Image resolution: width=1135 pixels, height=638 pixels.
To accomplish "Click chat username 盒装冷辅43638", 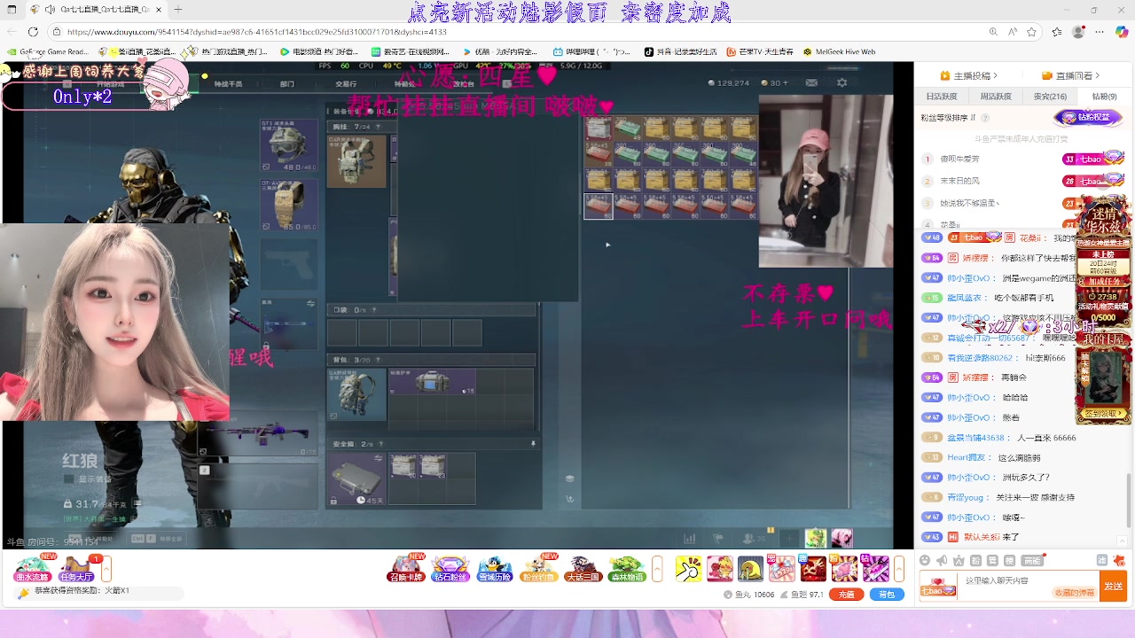I will 976,438.
